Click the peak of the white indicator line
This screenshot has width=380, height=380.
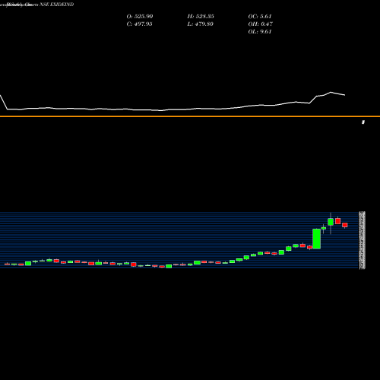point(331,92)
